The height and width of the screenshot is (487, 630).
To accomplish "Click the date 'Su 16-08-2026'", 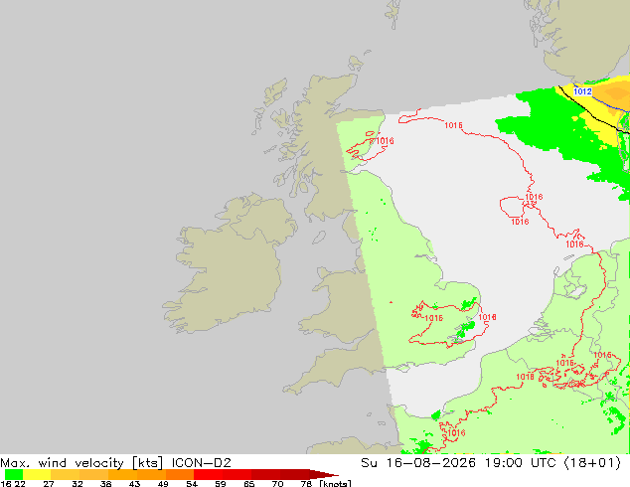I will 418,463.
